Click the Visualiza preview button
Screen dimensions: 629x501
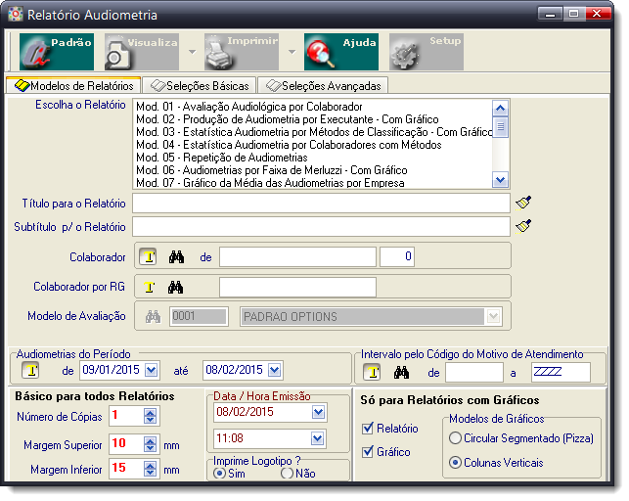point(142,52)
